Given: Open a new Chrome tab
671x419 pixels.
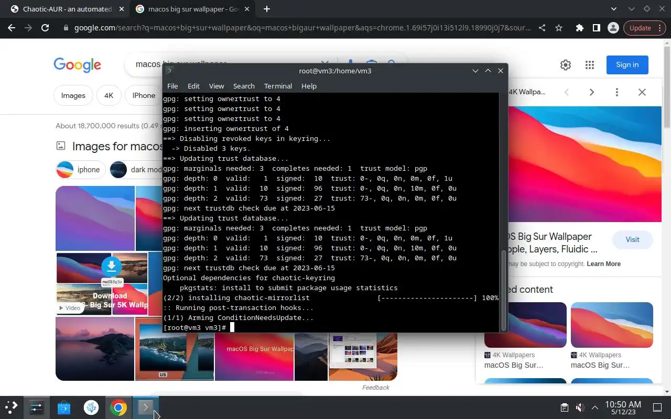Looking at the screenshot, I should tap(267, 9).
